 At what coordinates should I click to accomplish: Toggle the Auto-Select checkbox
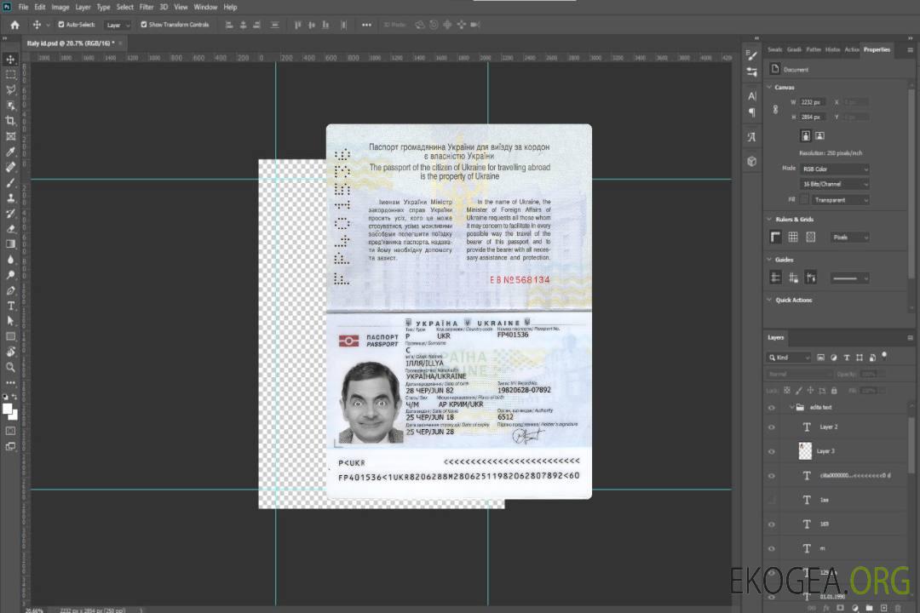pos(61,25)
